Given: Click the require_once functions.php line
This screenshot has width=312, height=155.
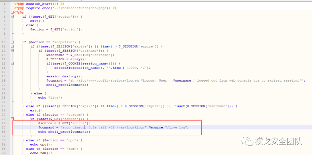Looking at the screenshot, I should [65, 8].
